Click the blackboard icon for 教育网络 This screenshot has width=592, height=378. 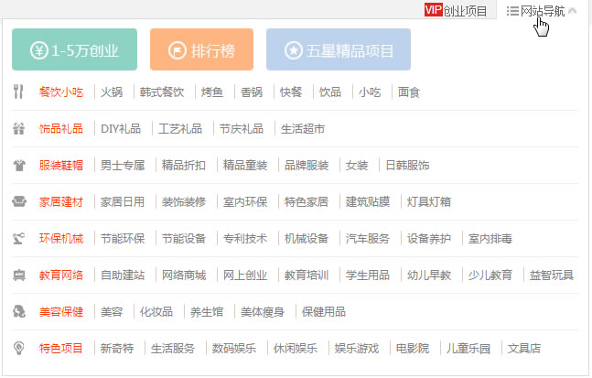tap(19, 275)
